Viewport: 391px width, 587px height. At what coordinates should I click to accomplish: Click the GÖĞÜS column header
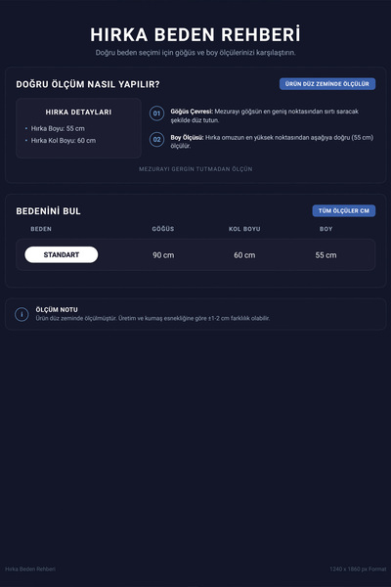pyautogui.click(x=163, y=229)
